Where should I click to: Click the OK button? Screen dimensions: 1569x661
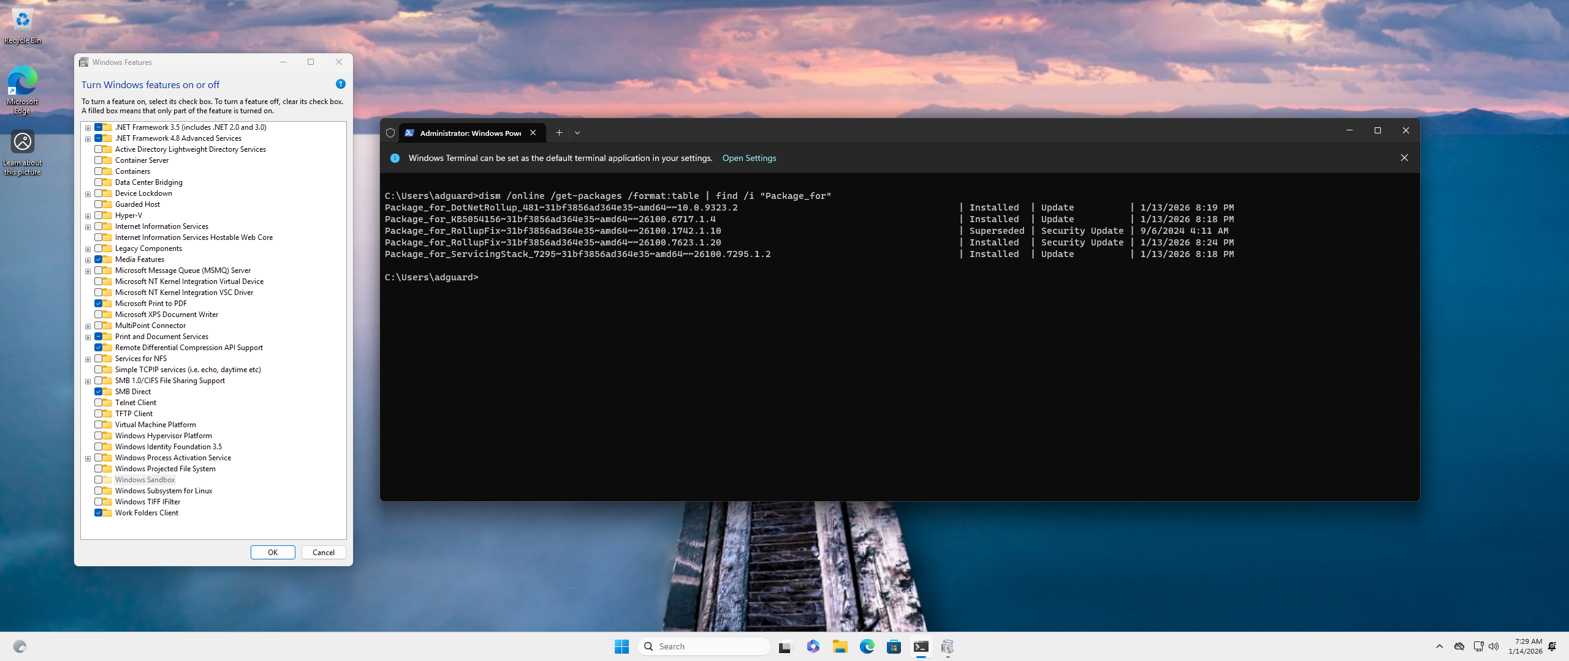(273, 552)
